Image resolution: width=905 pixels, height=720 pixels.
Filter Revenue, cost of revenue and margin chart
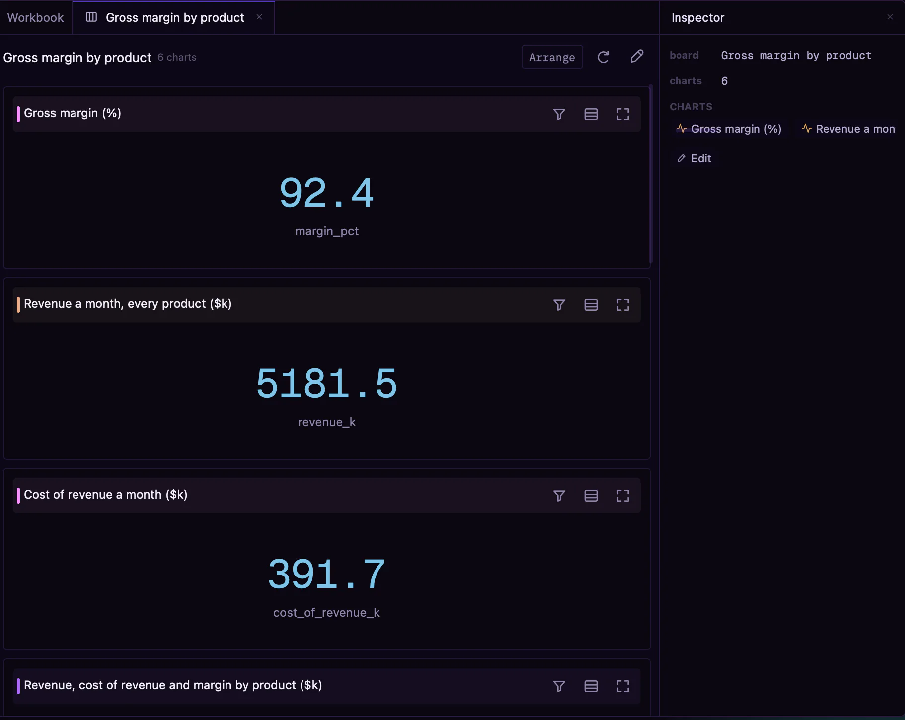point(559,686)
